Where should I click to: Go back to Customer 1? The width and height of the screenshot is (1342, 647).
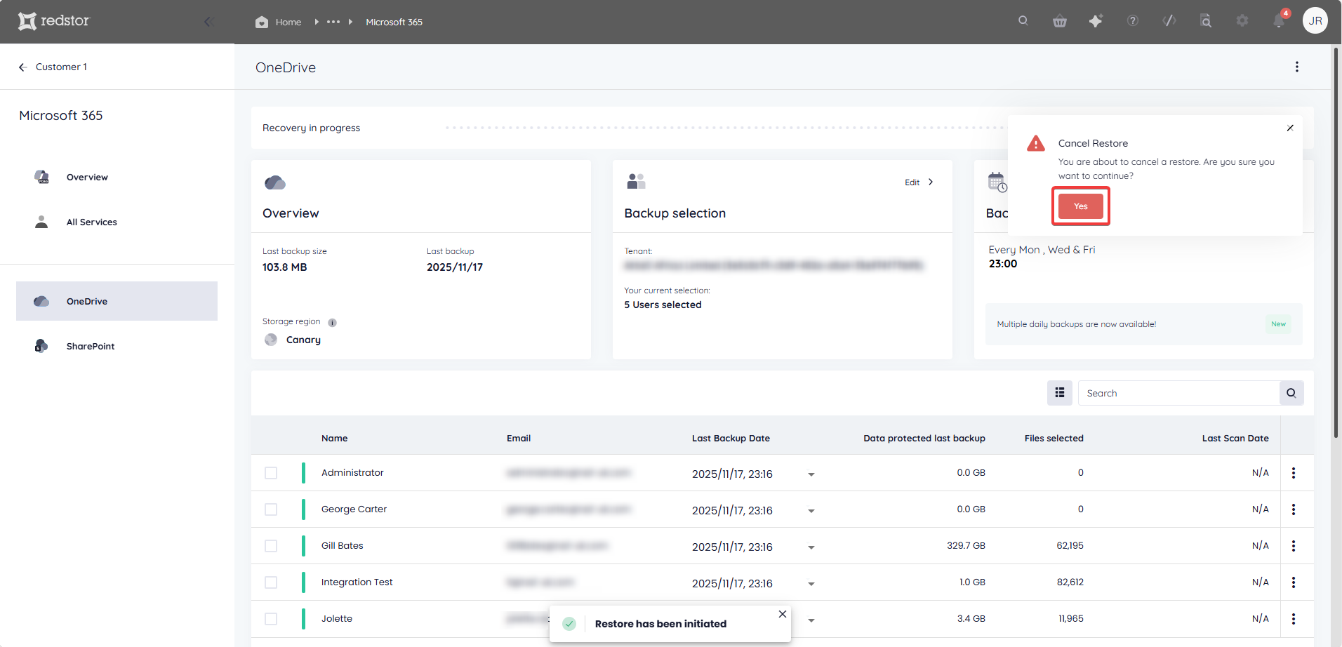point(53,67)
